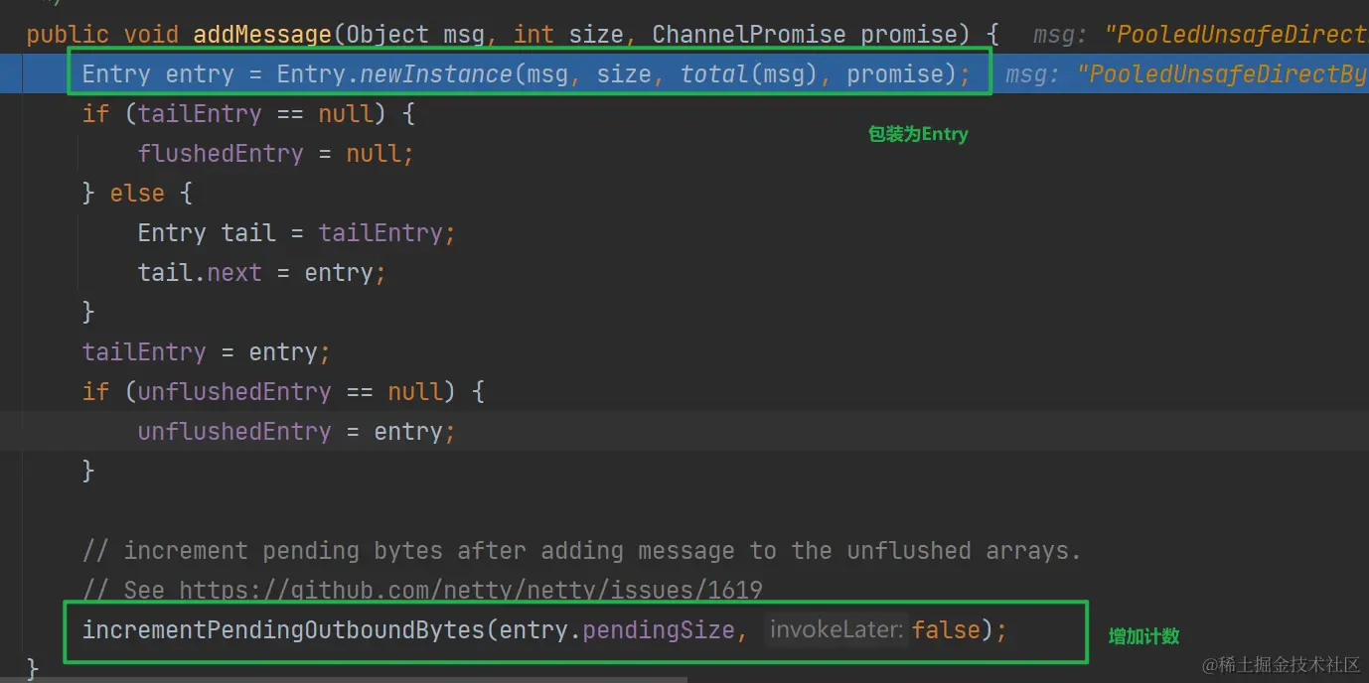Screen dimensions: 1369x683
Task: Click the '} else {' line
Action: [137, 194]
